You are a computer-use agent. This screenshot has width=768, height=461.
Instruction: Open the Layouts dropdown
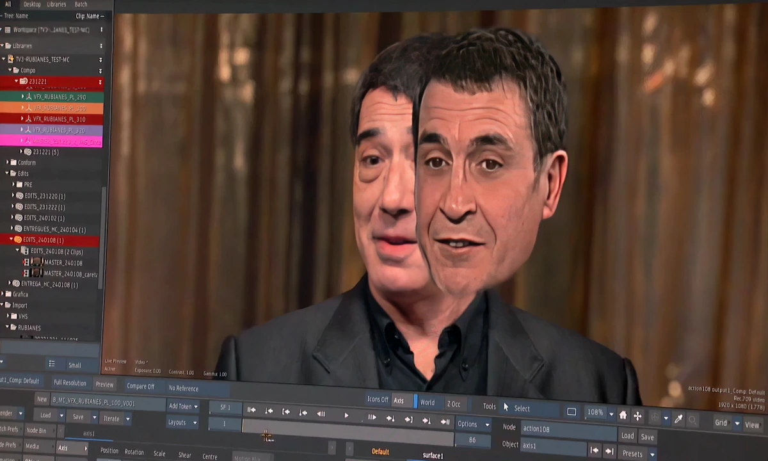[x=182, y=422]
